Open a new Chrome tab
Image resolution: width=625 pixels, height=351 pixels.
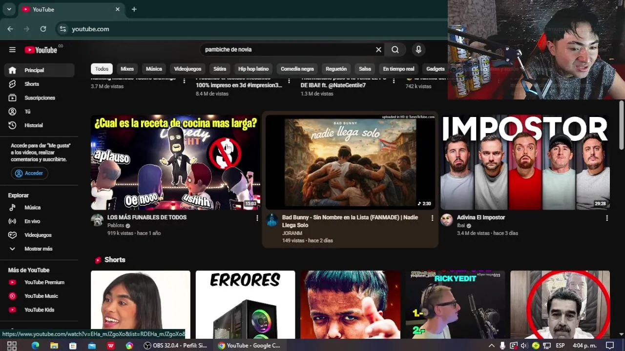pos(134,9)
